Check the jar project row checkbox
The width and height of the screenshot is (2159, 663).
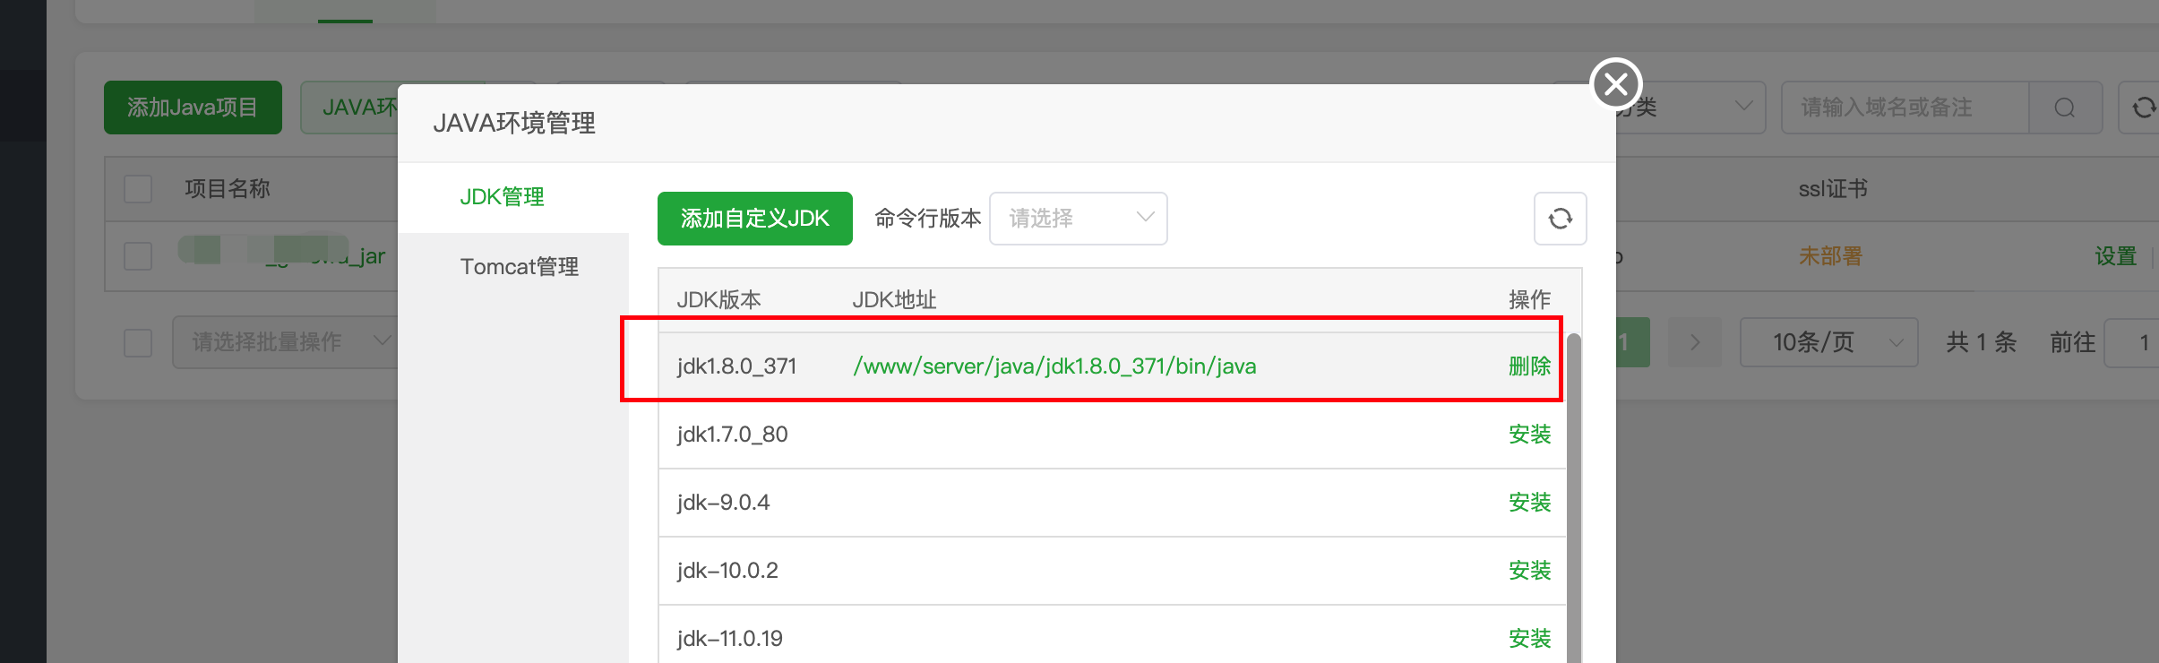[138, 256]
